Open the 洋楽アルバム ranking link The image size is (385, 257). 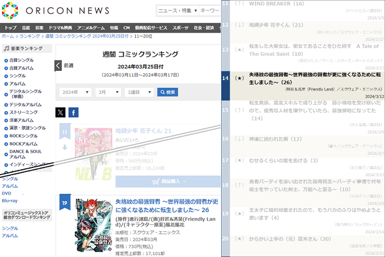click(x=21, y=120)
